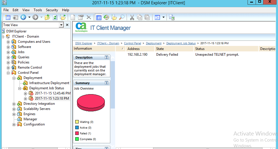Select Configuration in the tree
278x149 pixels.
pos(34,124)
